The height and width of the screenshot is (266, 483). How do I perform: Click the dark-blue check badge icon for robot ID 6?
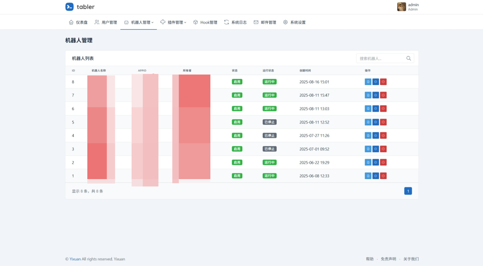tap(376, 109)
